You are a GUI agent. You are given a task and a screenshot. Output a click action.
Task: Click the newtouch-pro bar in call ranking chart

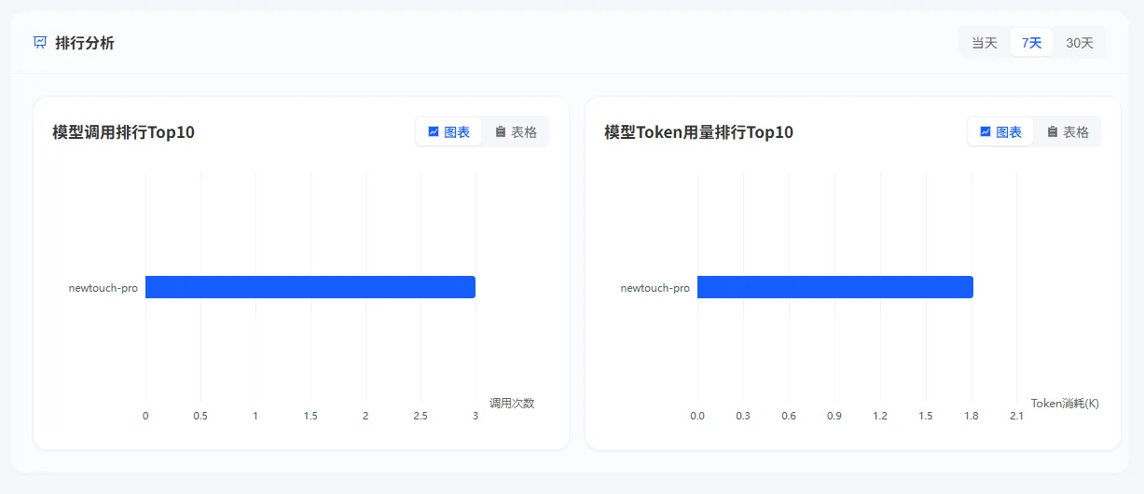(310, 287)
